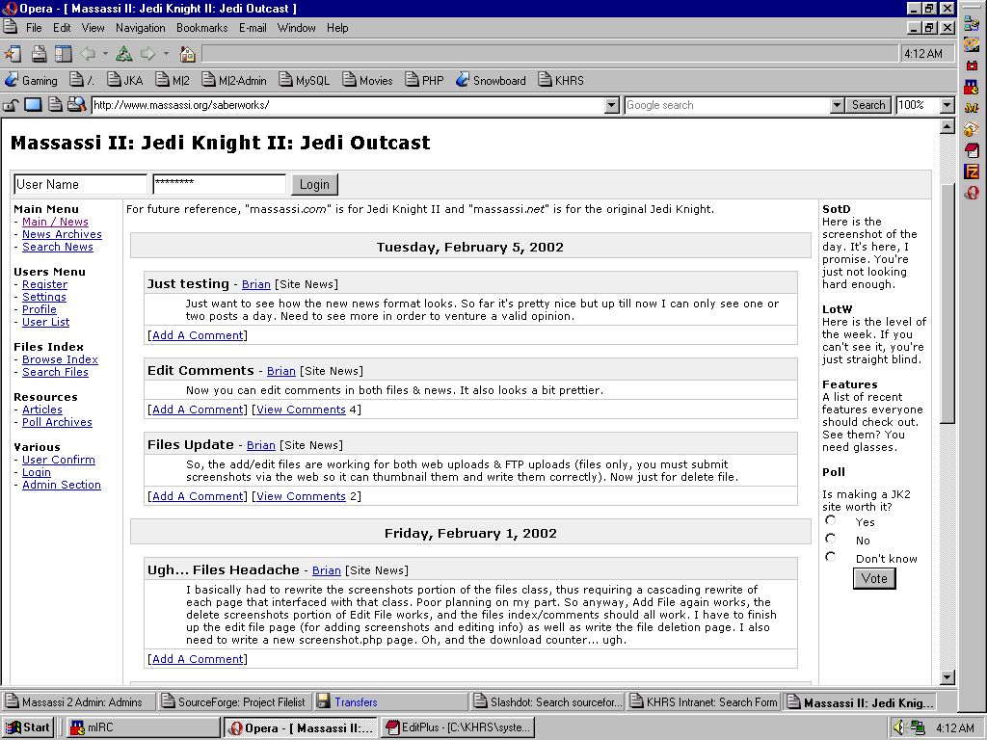987x740 pixels.
Task: Select the No poll option
Action: [831, 539]
